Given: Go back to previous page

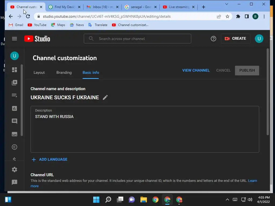Looking at the screenshot, I should pos(11,16).
